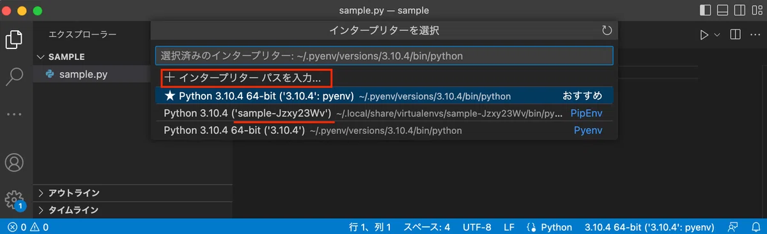
Task: Expand the アウトライン section
Action: point(132,193)
